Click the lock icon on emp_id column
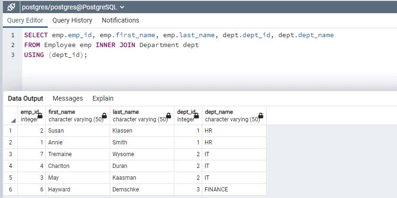 [40, 116]
